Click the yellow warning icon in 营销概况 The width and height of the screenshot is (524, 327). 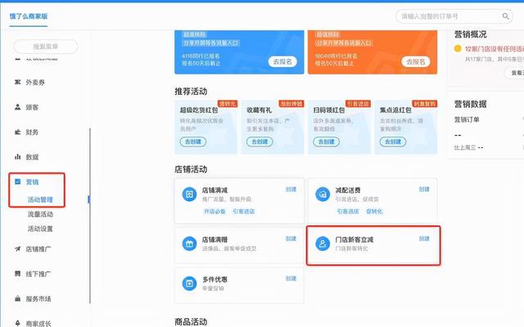coord(458,49)
